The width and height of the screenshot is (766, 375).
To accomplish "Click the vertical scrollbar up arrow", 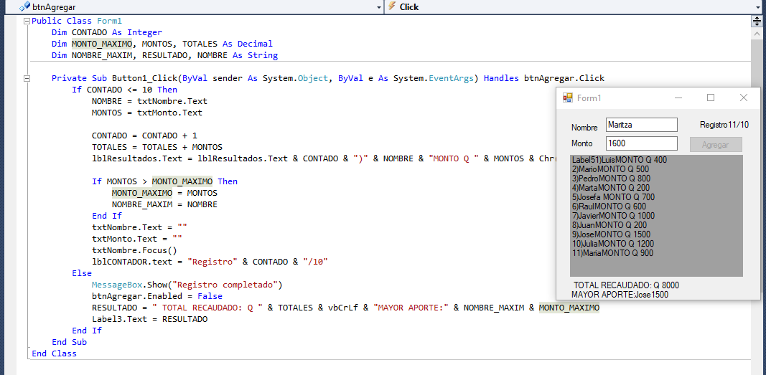I will (756, 33).
